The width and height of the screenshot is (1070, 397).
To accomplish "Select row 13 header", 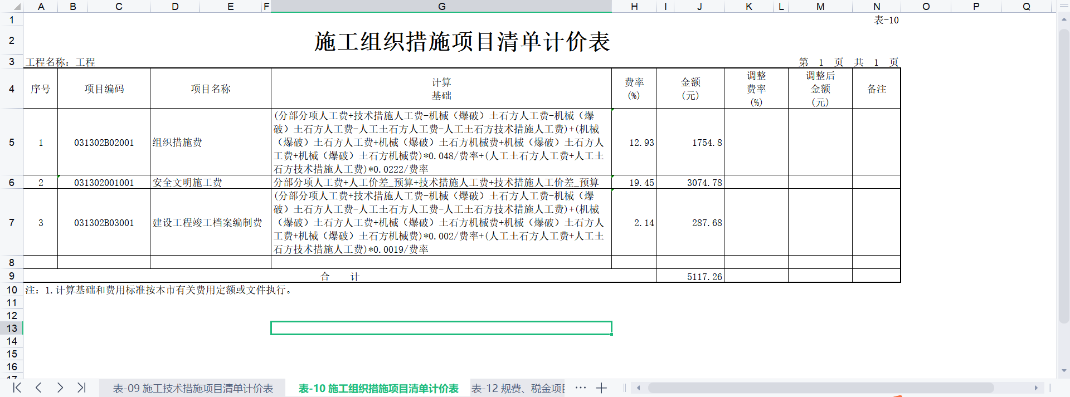I will (x=12, y=328).
